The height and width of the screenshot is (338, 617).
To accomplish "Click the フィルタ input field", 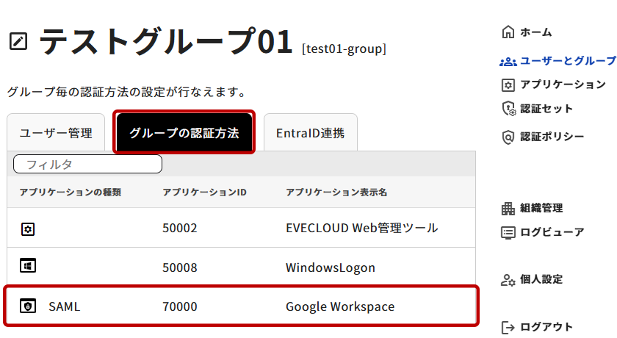I will (x=88, y=164).
